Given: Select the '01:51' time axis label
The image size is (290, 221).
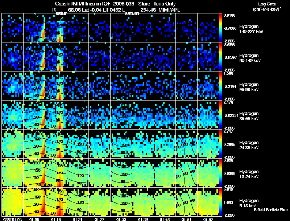Looking at the screenshot, I should tap(186, 220).
